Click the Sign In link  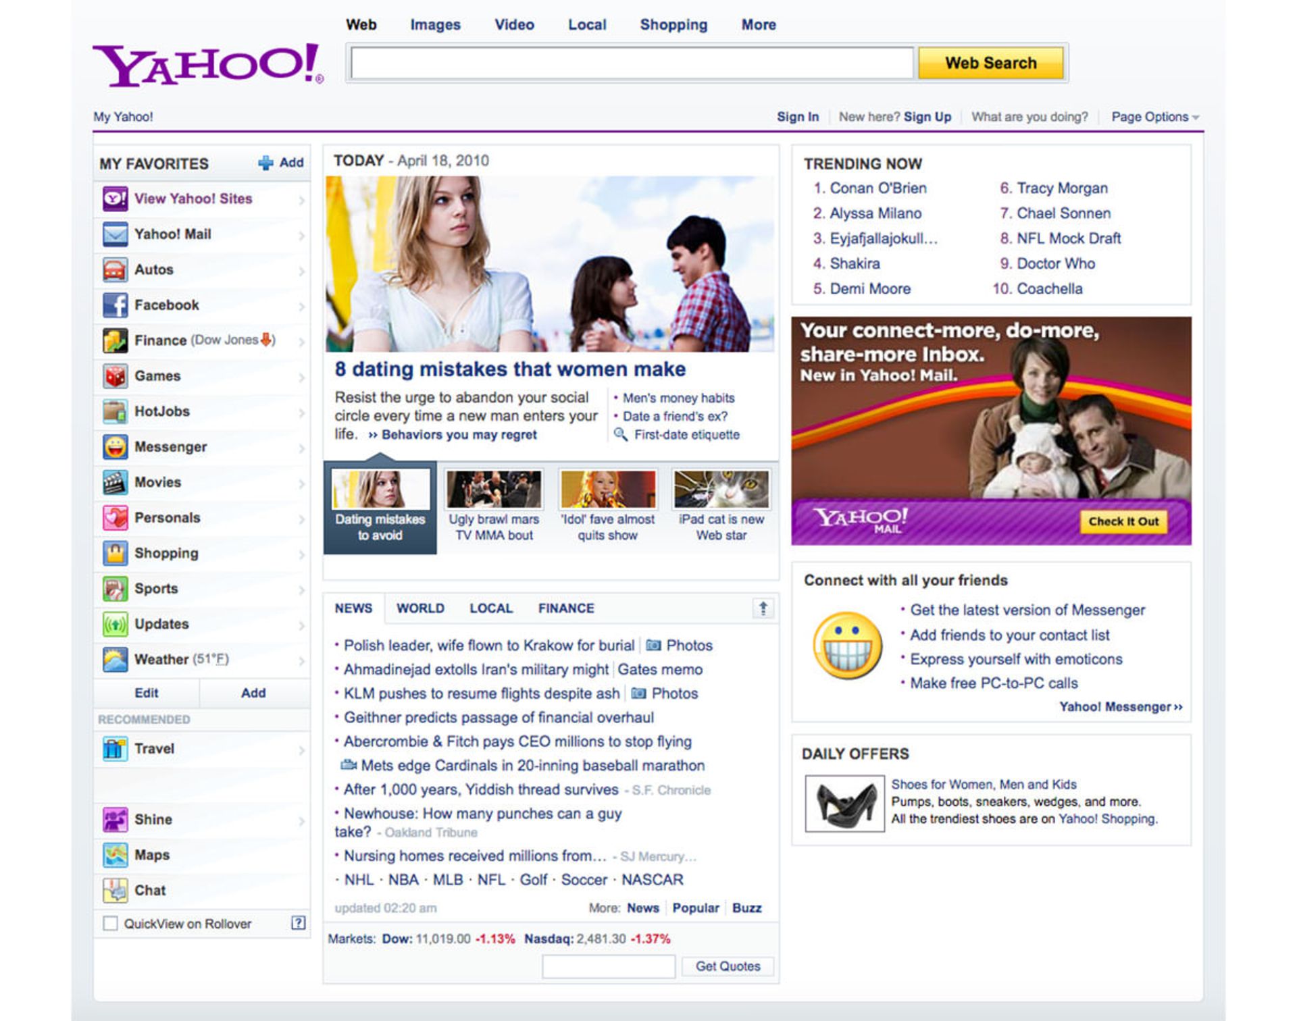(x=797, y=117)
